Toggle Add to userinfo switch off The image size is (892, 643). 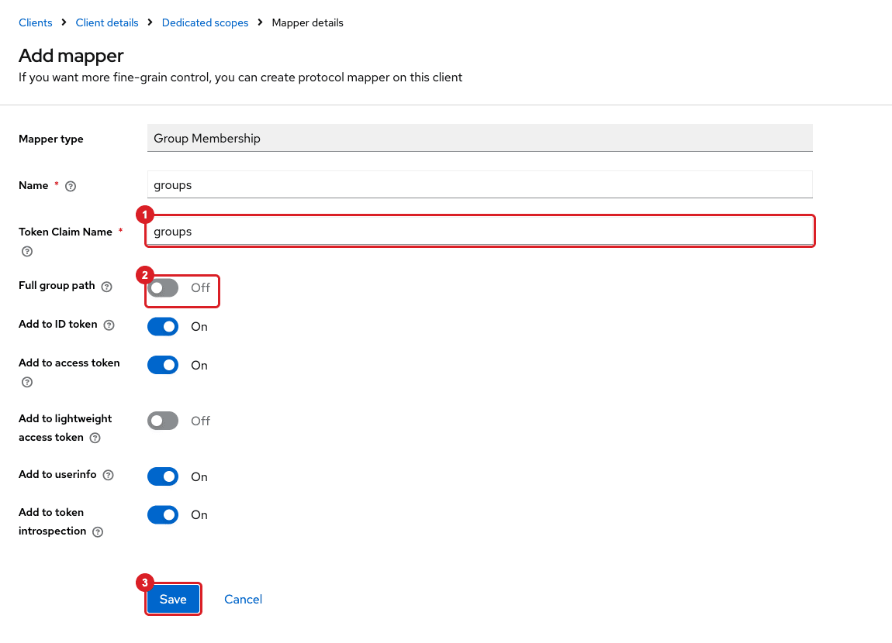tap(163, 476)
